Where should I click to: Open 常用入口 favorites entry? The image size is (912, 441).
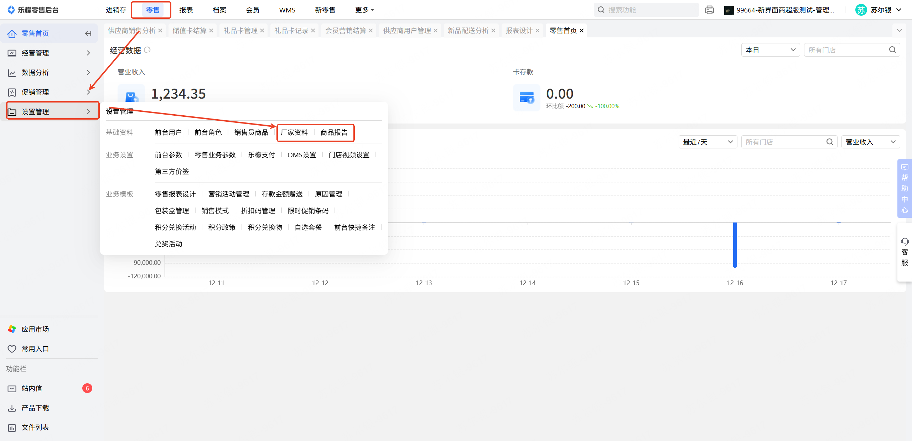tap(35, 349)
